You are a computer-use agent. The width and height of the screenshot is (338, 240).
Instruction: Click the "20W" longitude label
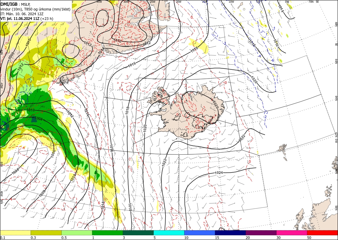tap(178, 1)
